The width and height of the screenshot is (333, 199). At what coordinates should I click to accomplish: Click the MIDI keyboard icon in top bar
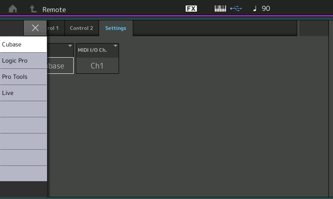click(x=220, y=9)
